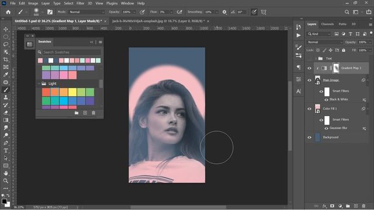Select the Lasso tool

pos(6,44)
